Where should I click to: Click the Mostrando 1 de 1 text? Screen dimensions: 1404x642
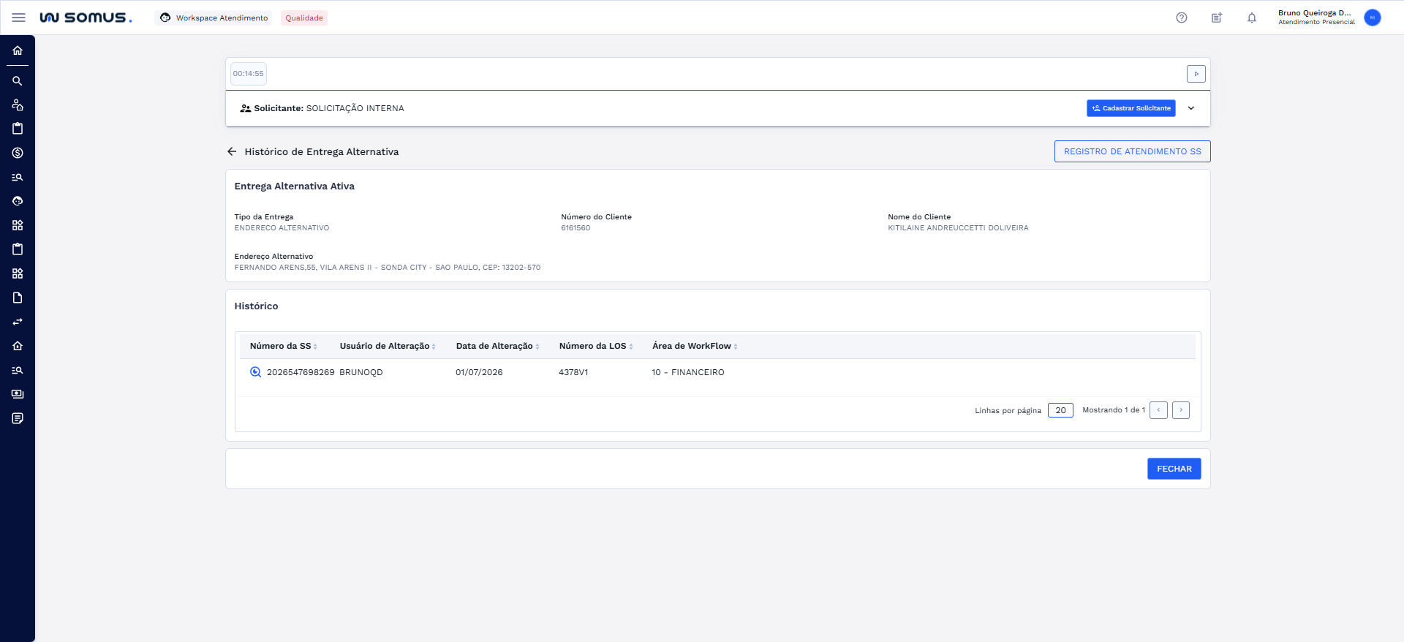1114,410
